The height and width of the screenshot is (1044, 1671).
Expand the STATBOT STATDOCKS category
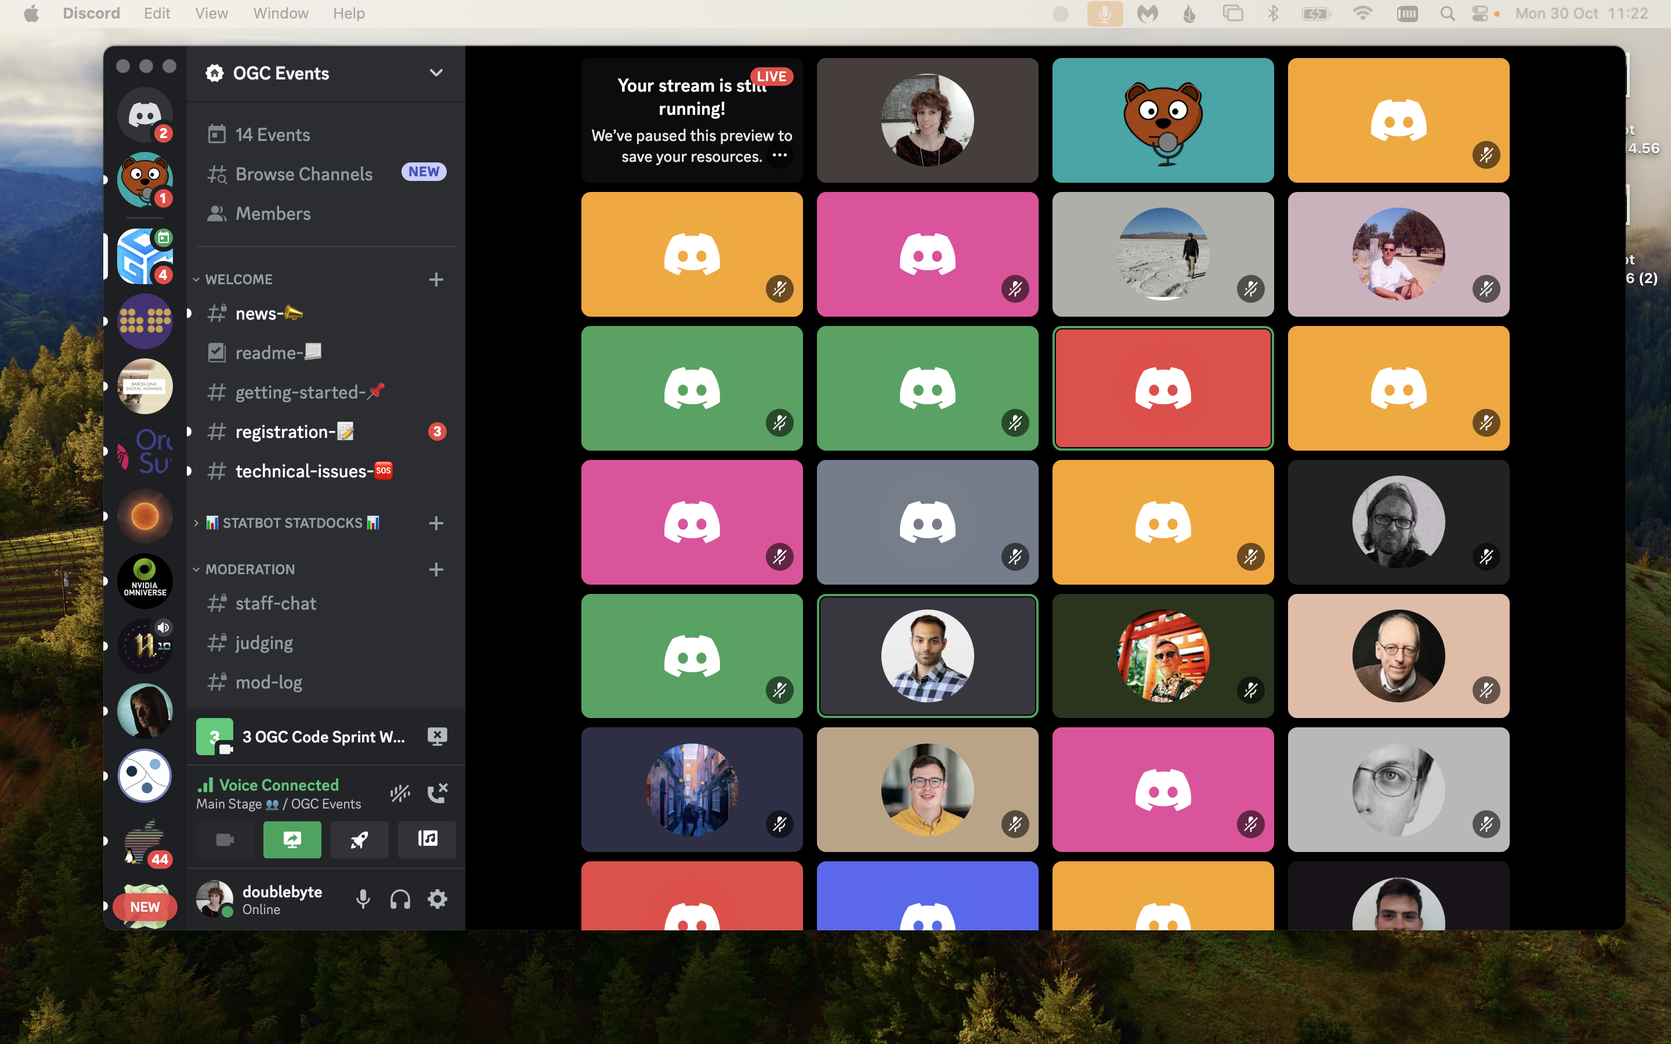point(196,523)
